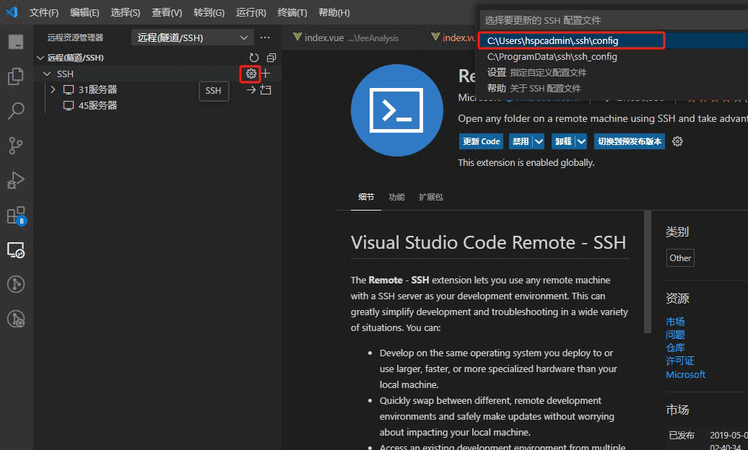Click the 禁用 button
Image resolution: width=748 pixels, height=450 pixels.
(521, 141)
